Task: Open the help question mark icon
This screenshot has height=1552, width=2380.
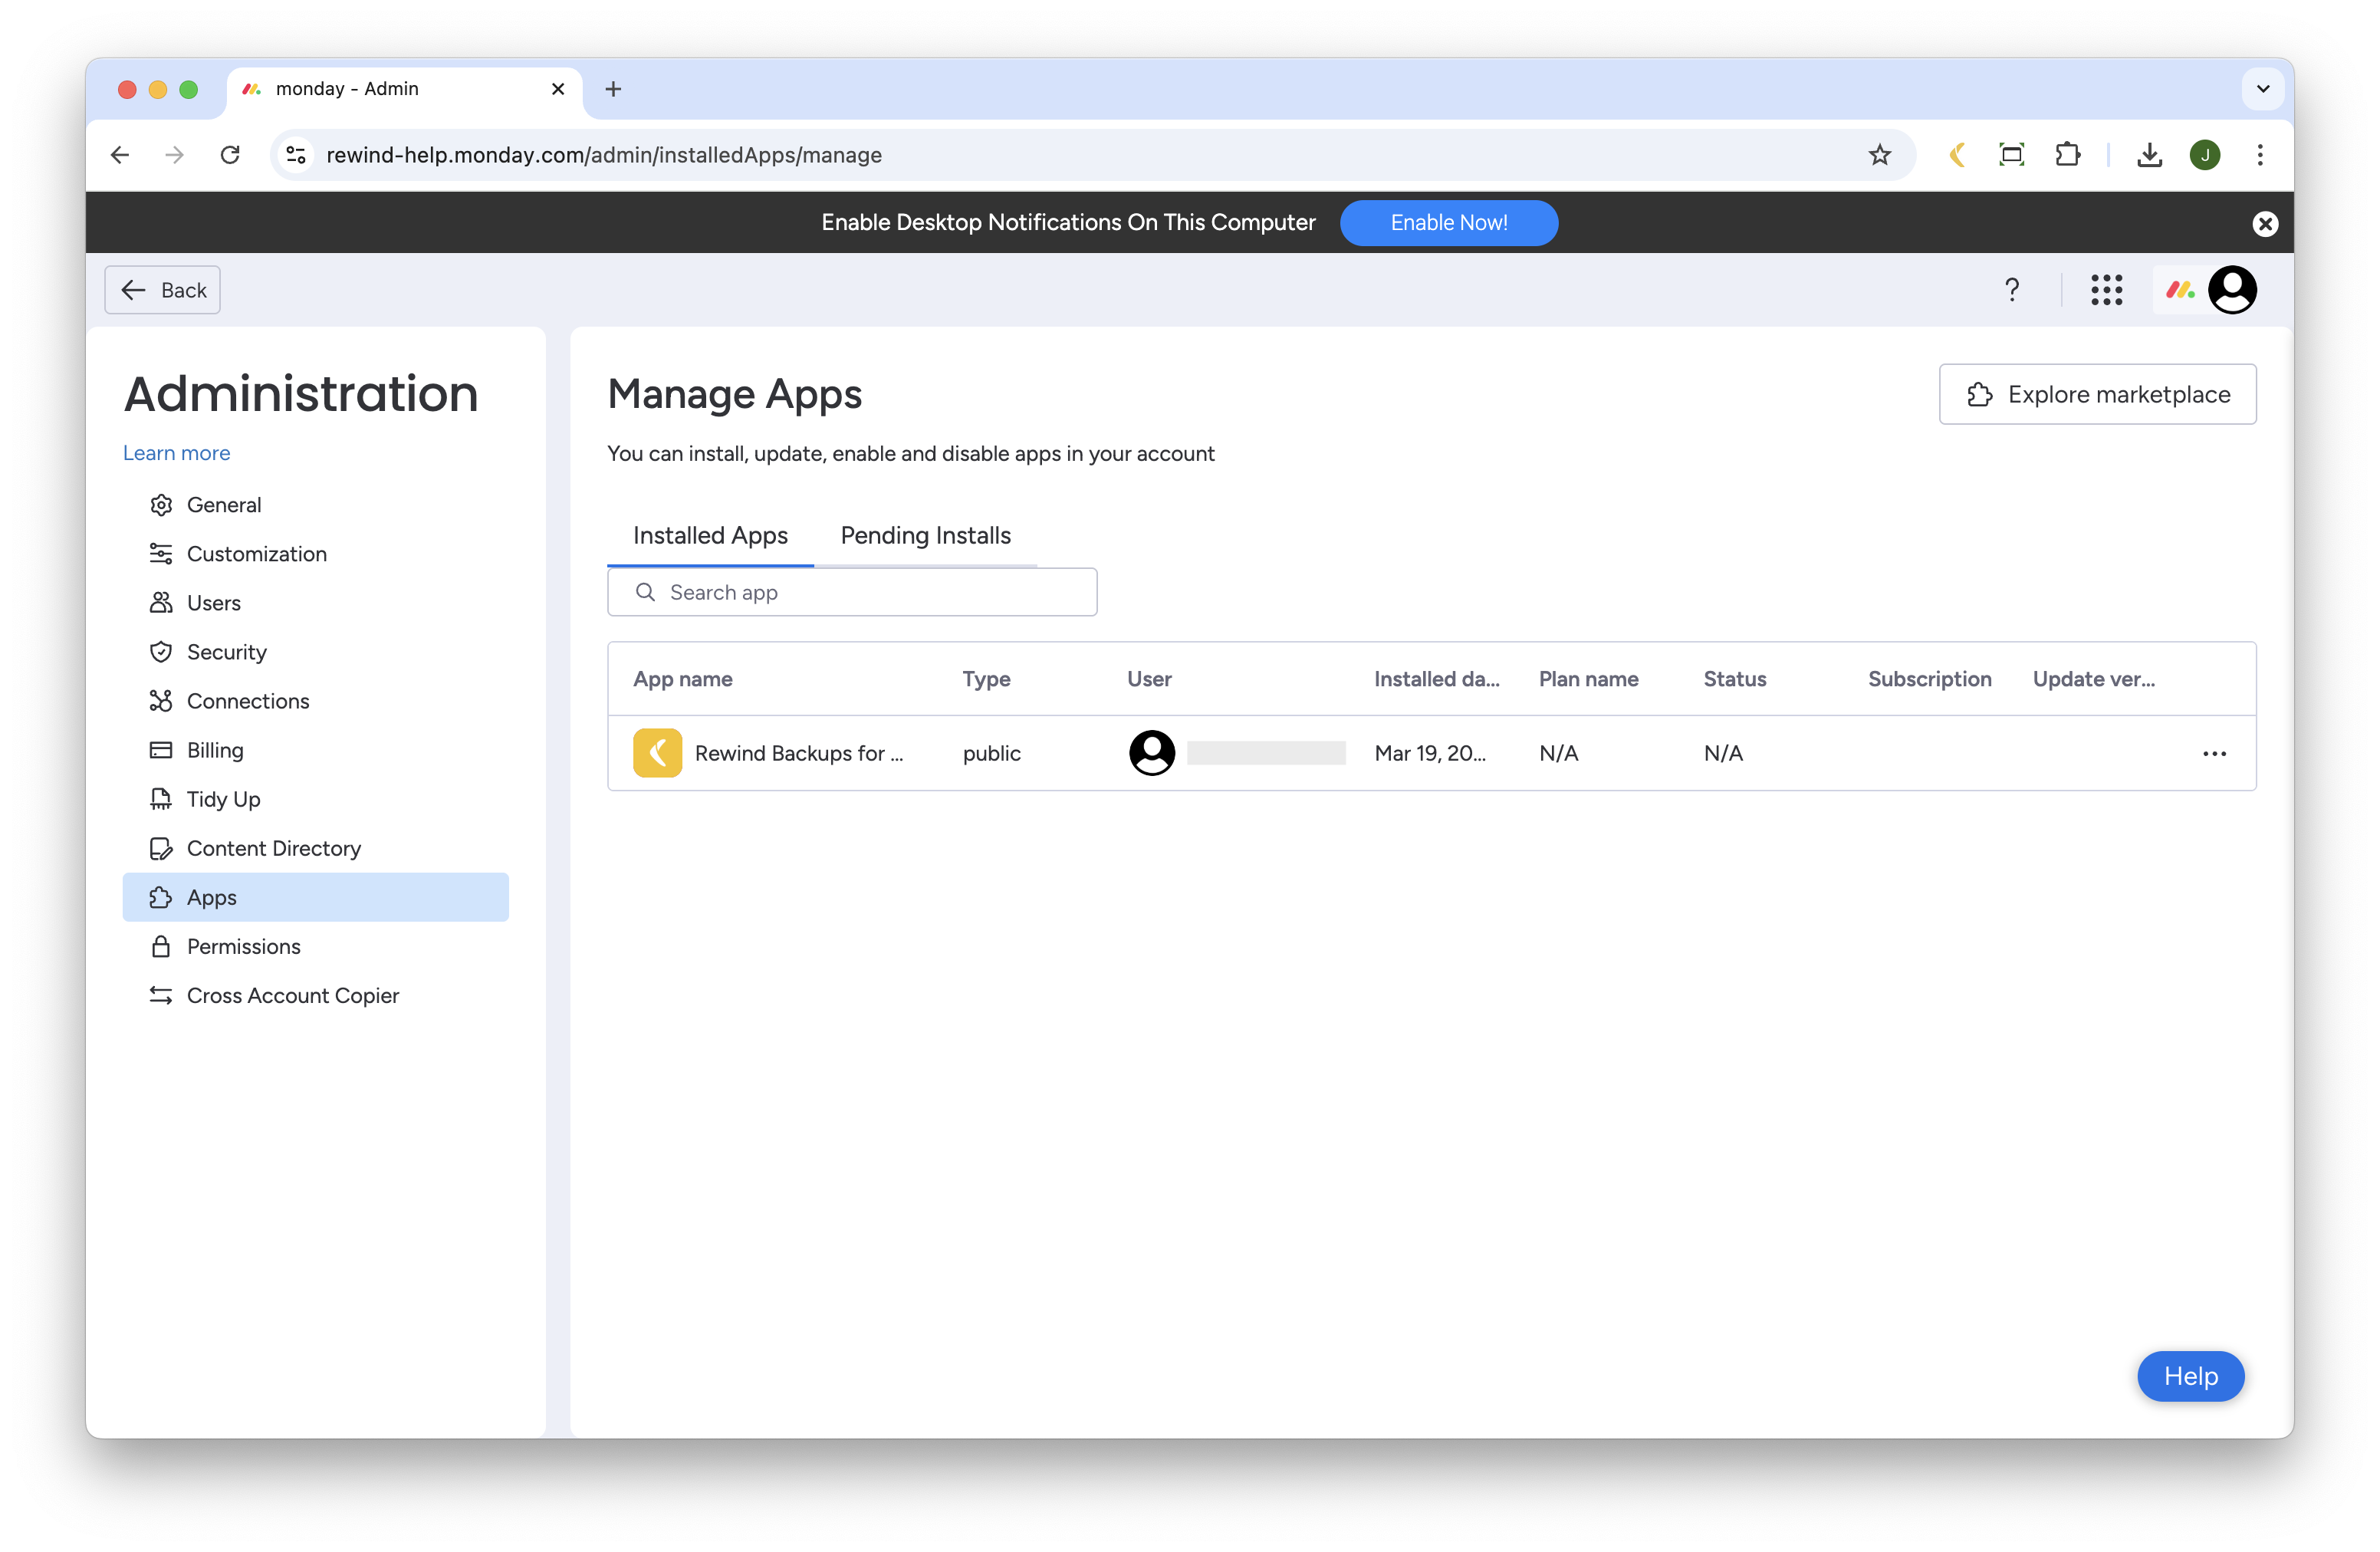Action: (x=2011, y=290)
